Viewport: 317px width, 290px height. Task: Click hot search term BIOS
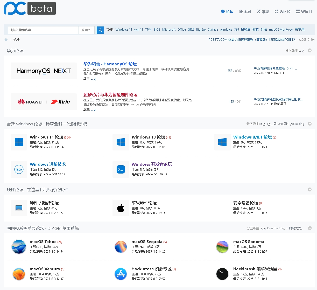(157, 30)
